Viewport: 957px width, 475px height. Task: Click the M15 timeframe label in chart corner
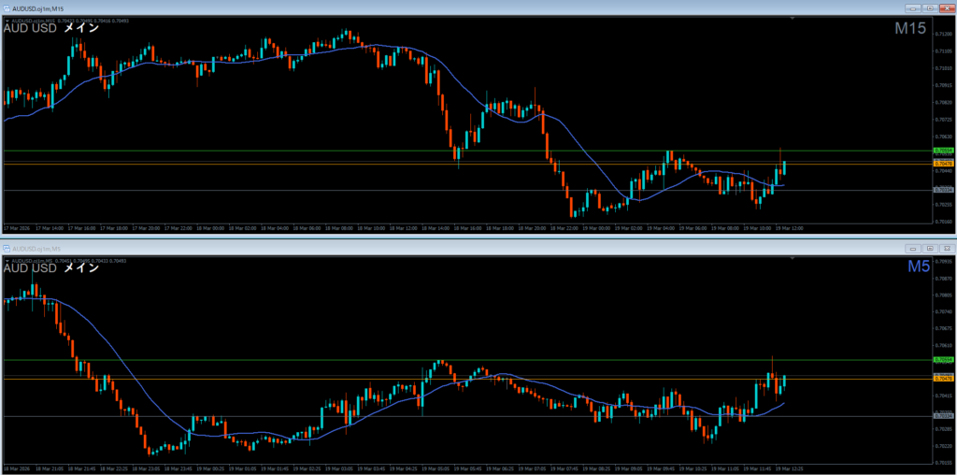(x=909, y=29)
